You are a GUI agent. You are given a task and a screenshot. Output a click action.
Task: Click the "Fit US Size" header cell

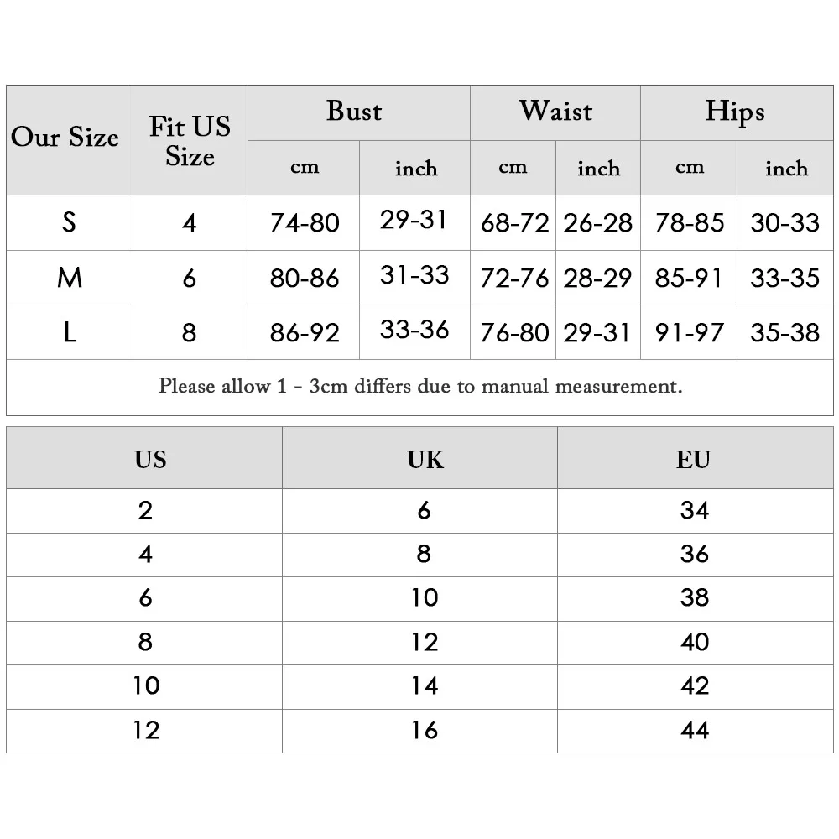point(190,141)
